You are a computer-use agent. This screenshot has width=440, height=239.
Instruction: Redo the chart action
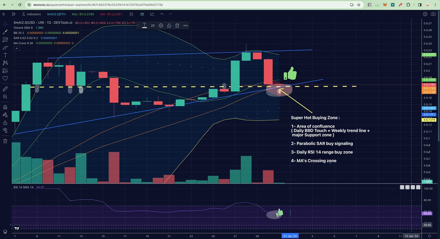tap(170, 14)
